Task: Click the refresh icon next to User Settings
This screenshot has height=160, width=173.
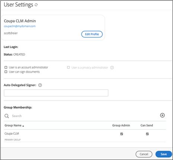Action: [x=36, y=5]
